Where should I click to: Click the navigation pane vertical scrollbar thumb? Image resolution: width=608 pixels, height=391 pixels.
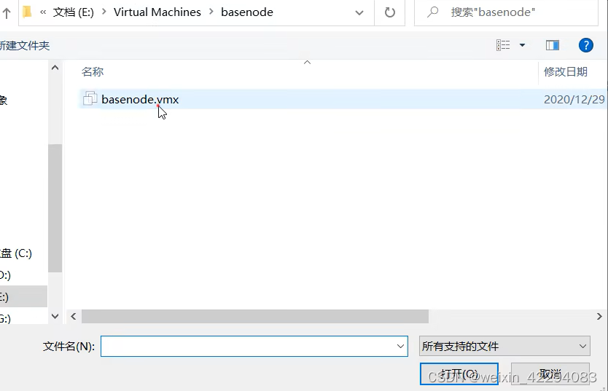pos(55,208)
